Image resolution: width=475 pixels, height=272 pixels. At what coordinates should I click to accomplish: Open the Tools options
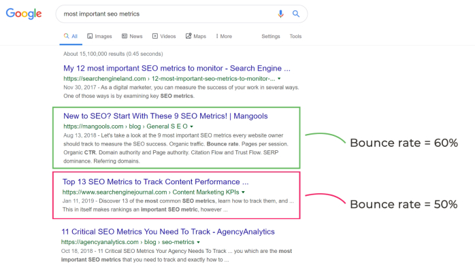[x=295, y=36]
